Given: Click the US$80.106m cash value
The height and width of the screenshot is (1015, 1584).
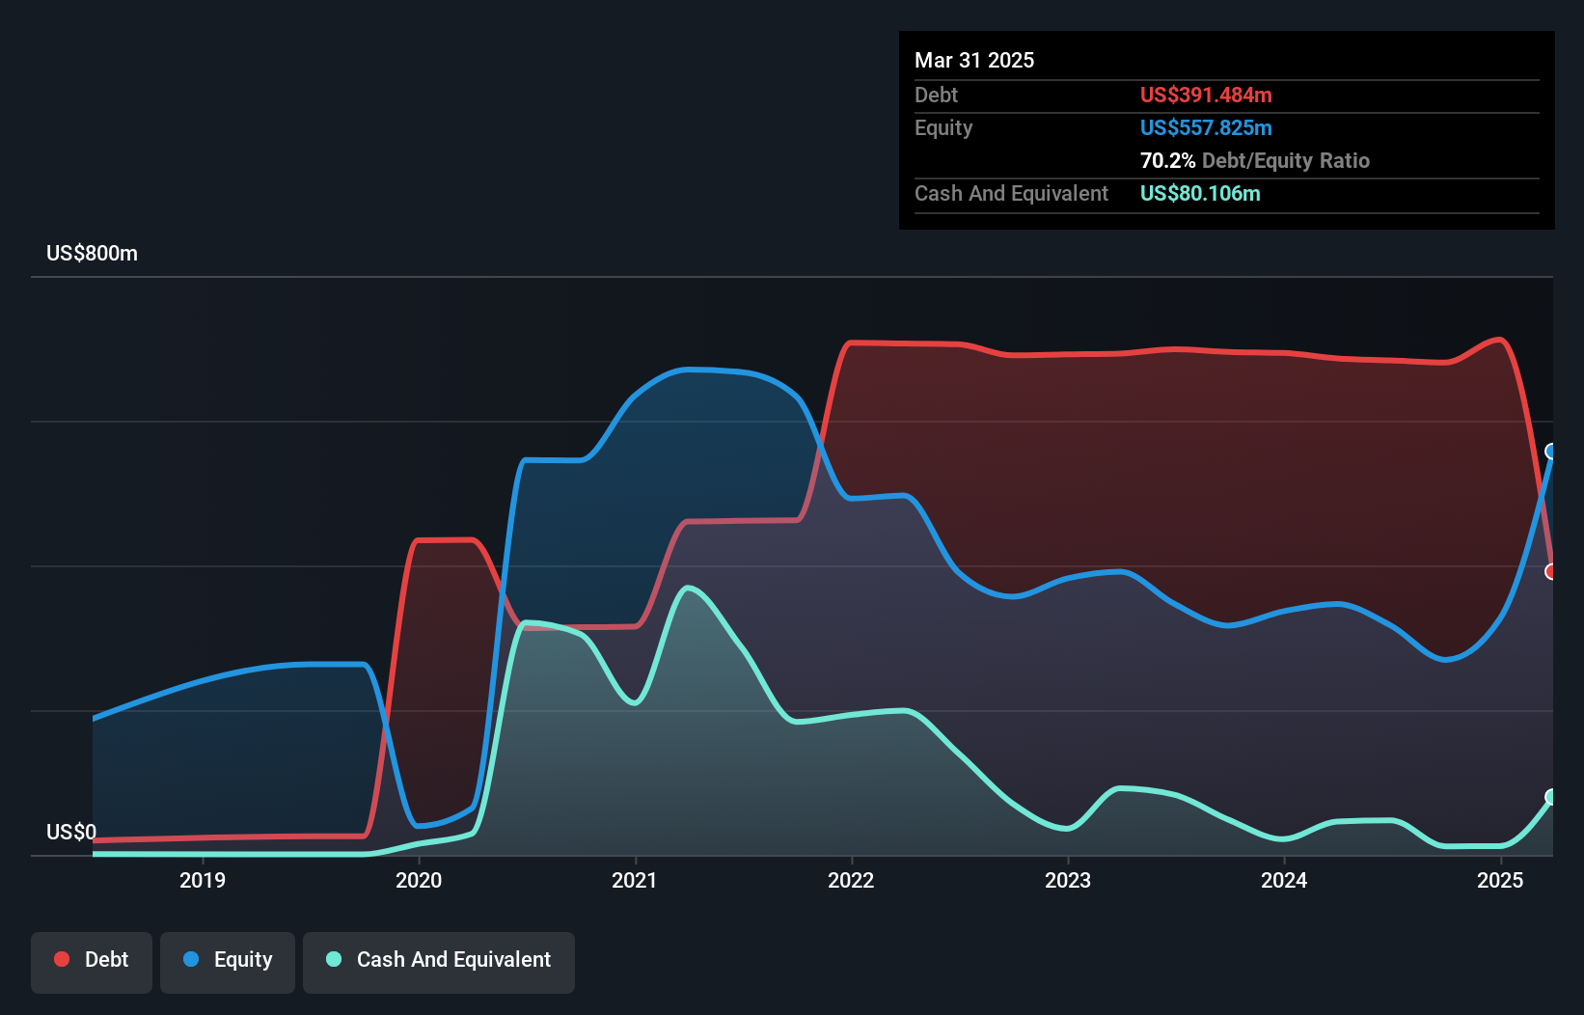Looking at the screenshot, I should [x=1200, y=193].
